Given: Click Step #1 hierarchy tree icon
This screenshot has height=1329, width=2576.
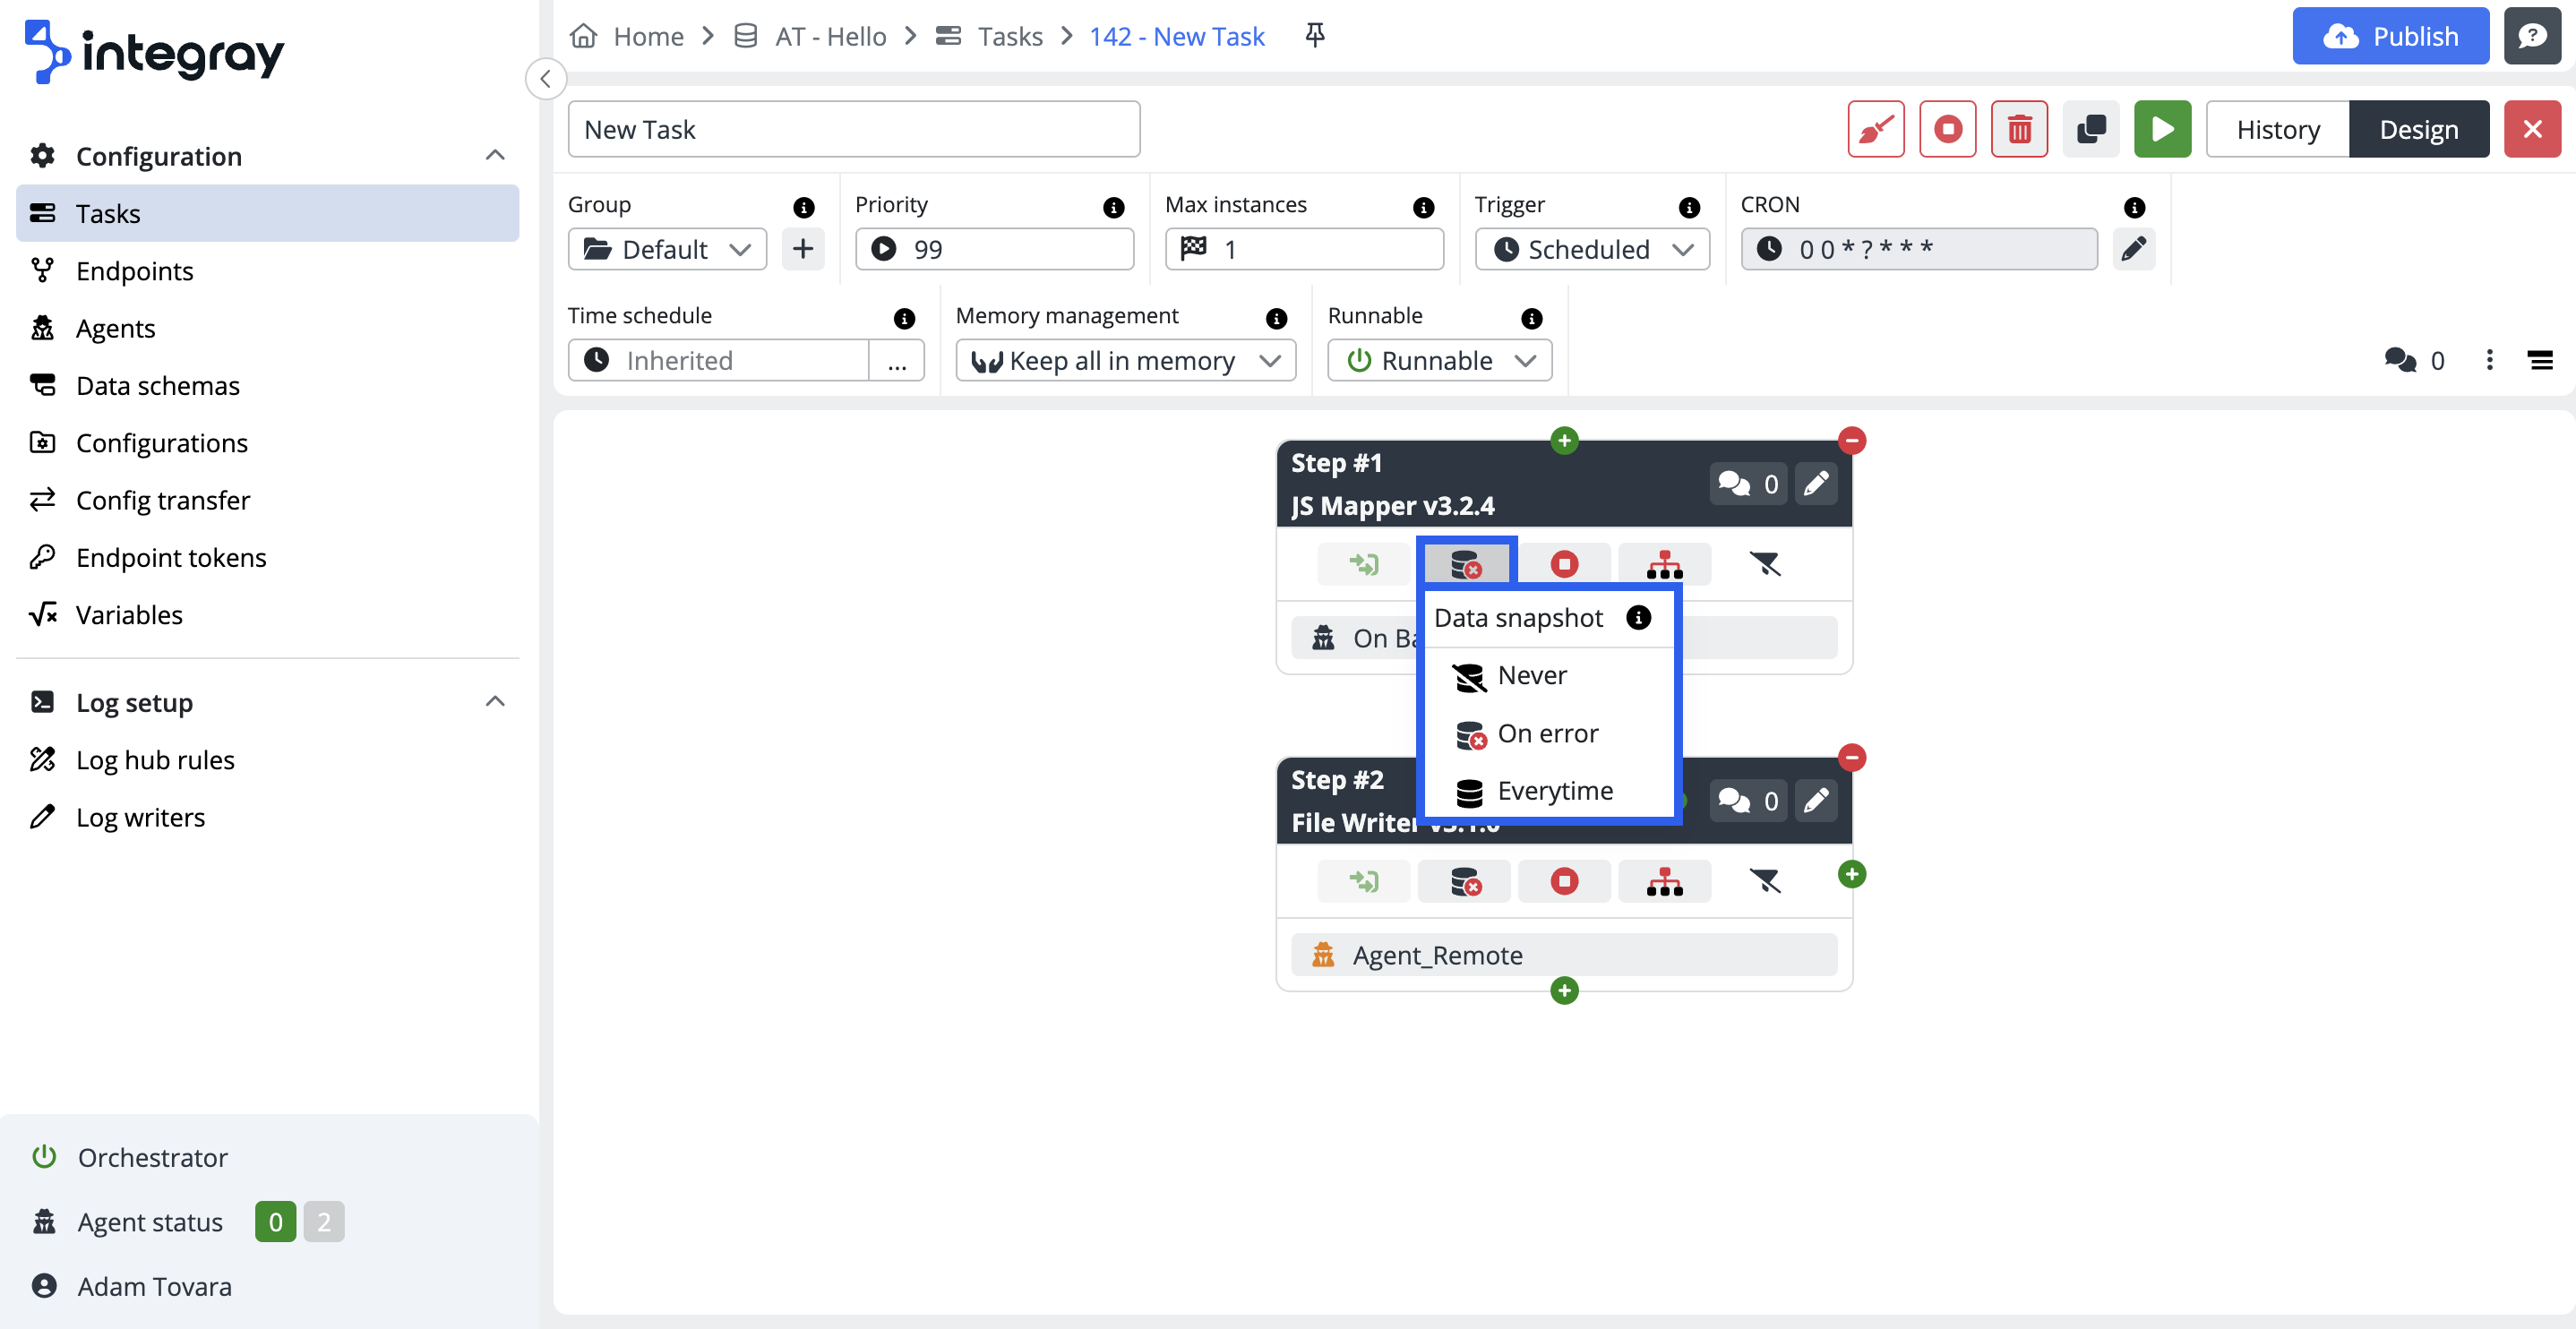Looking at the screenshot, I should 1664,565.
